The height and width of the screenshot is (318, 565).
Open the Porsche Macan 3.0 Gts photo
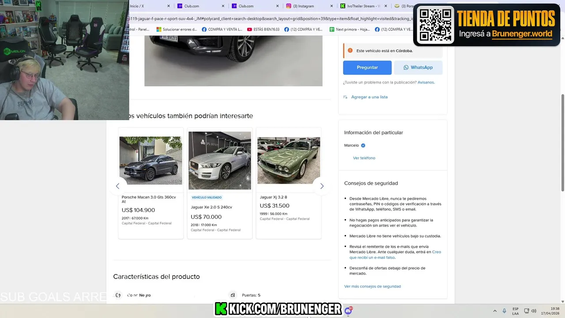(151, 161)
